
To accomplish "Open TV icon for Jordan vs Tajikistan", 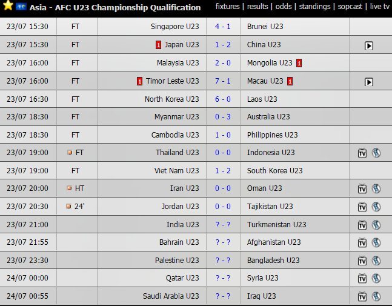I will point(362,207).
